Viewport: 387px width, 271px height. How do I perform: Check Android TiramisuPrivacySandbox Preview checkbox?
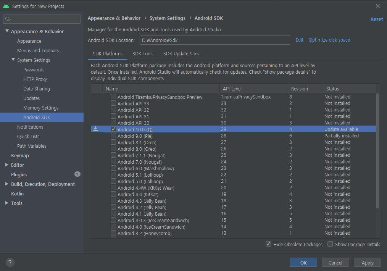113,97
